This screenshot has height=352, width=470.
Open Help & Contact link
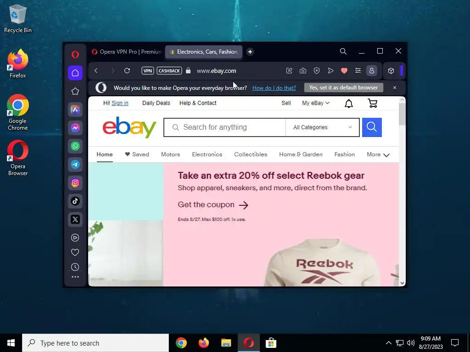(x=198, y=103)
